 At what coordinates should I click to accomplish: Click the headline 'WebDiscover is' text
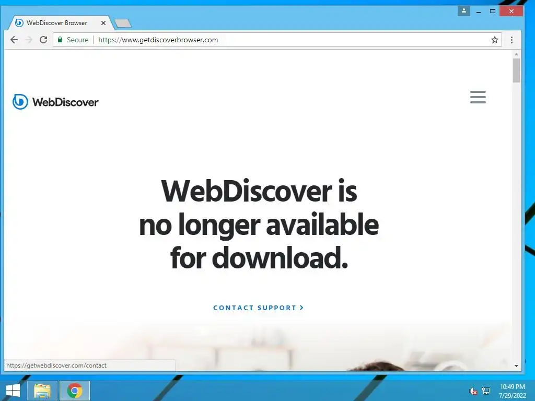point(259,191)
